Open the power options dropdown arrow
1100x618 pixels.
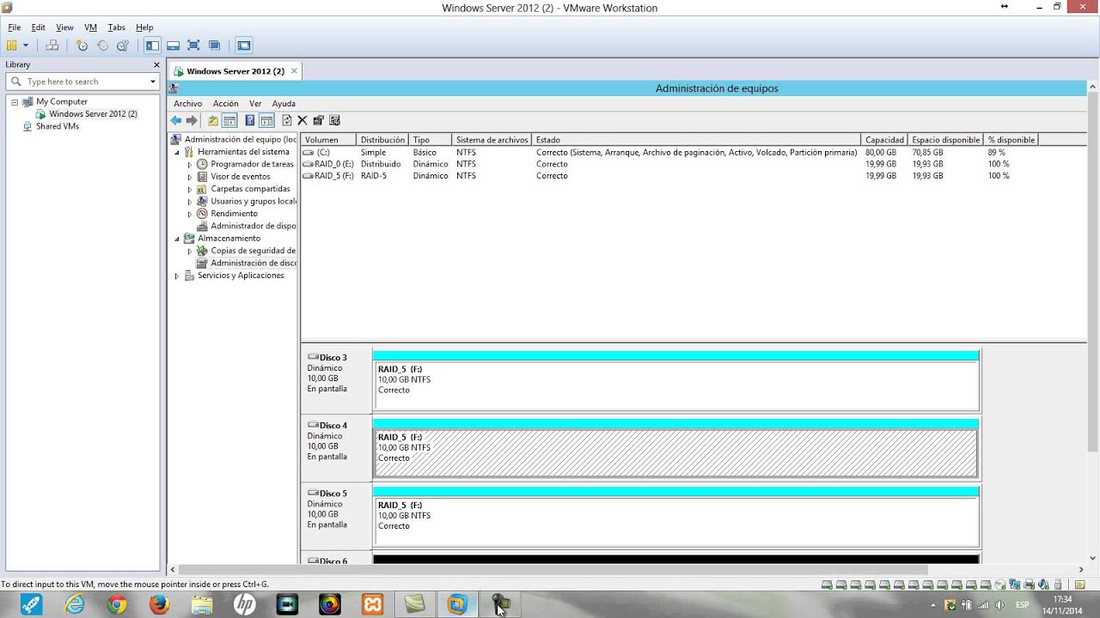pos(26,45)
